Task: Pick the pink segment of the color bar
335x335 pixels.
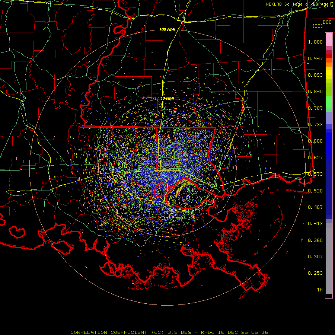Action: coord(329,40)
